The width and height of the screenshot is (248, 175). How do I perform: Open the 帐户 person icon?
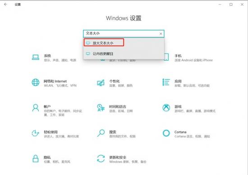[x=36, y=108]
